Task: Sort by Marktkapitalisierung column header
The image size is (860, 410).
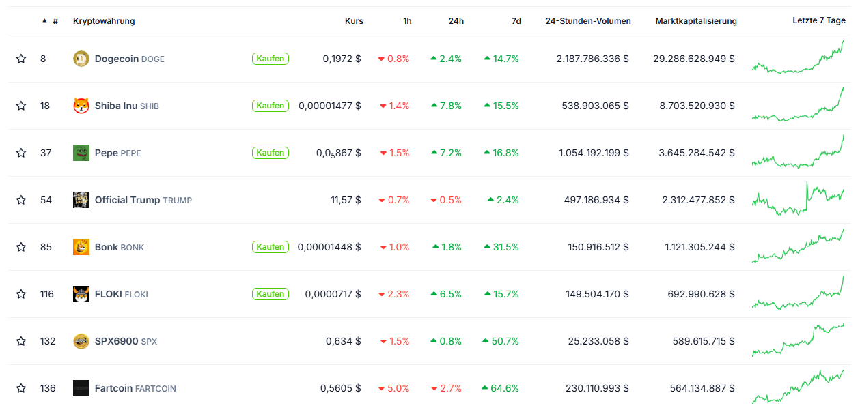Action: [x=695, y=21]
